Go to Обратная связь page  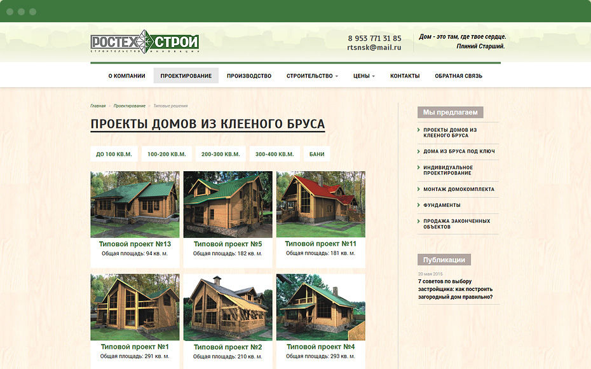point(458,76)
